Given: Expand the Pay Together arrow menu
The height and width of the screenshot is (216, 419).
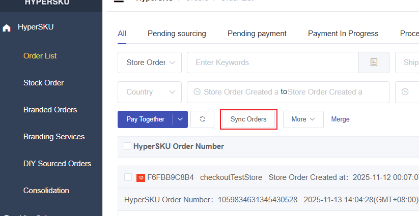Looking at the screenshot, I should (180, 119).
